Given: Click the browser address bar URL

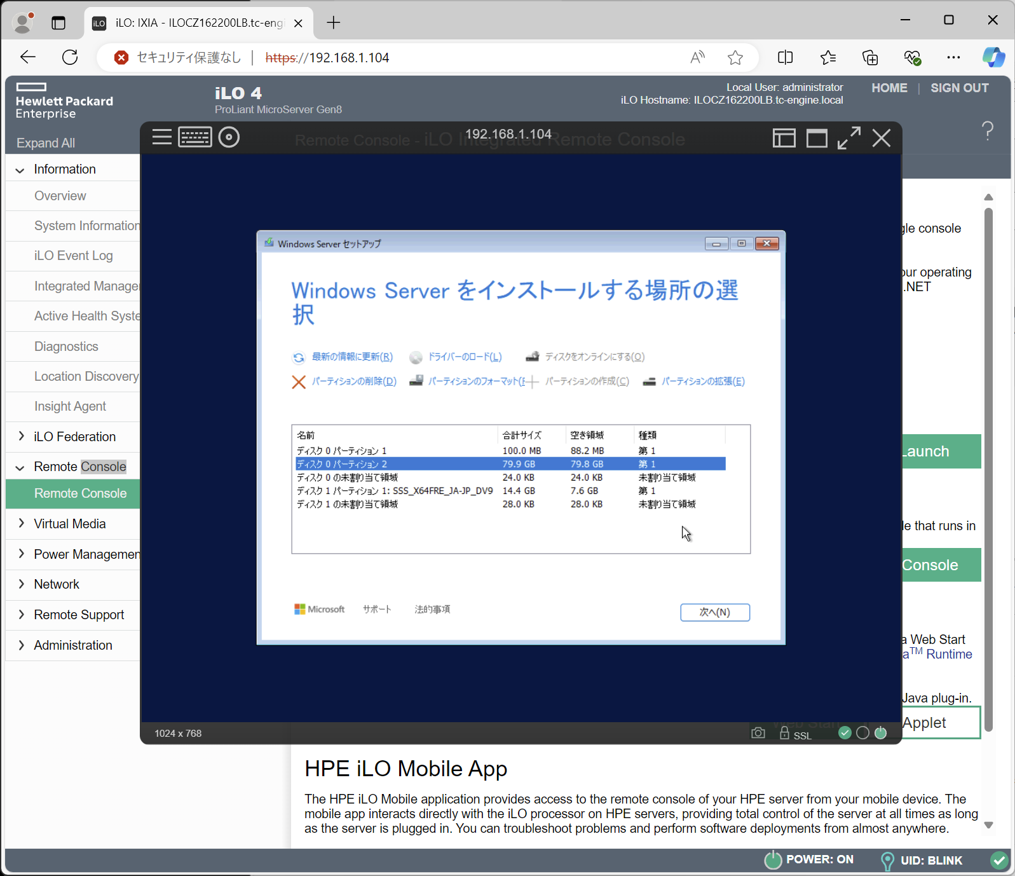Looking at the screenshot, I should tap(327, 58).
